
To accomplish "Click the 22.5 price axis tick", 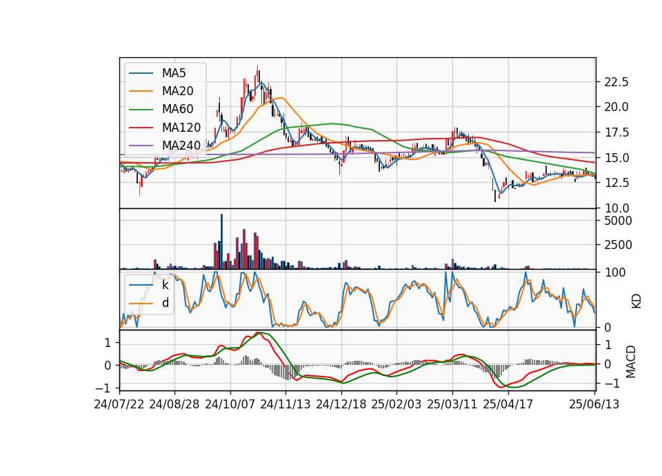I will (x=616, y=82).
